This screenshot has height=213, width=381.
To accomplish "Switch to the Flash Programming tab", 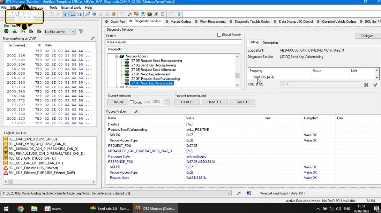I will [210, 21].
